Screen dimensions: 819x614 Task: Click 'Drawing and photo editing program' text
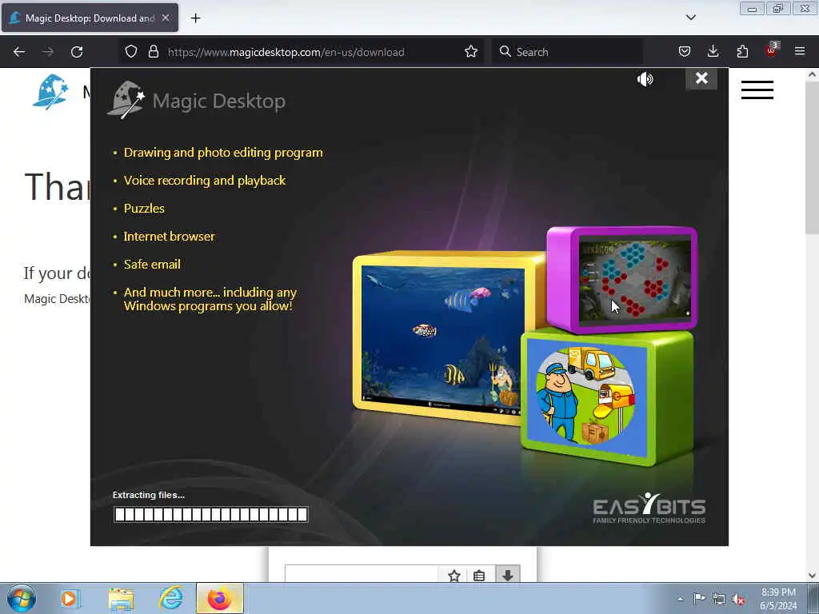tap(223, 153)
